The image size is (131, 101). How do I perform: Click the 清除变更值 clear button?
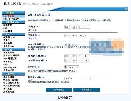pos(59,90)
